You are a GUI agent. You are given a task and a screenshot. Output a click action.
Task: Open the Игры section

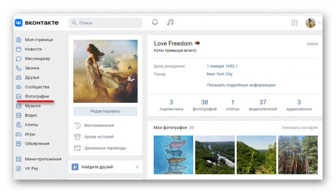pos(30,134)
